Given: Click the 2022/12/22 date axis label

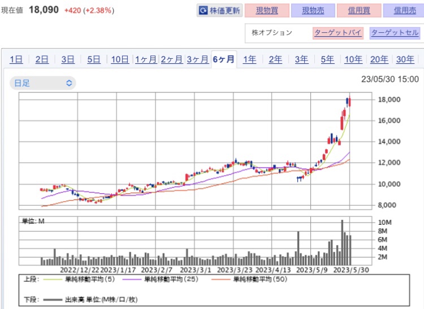Looking at the screenshot, I should pos(80,270).
